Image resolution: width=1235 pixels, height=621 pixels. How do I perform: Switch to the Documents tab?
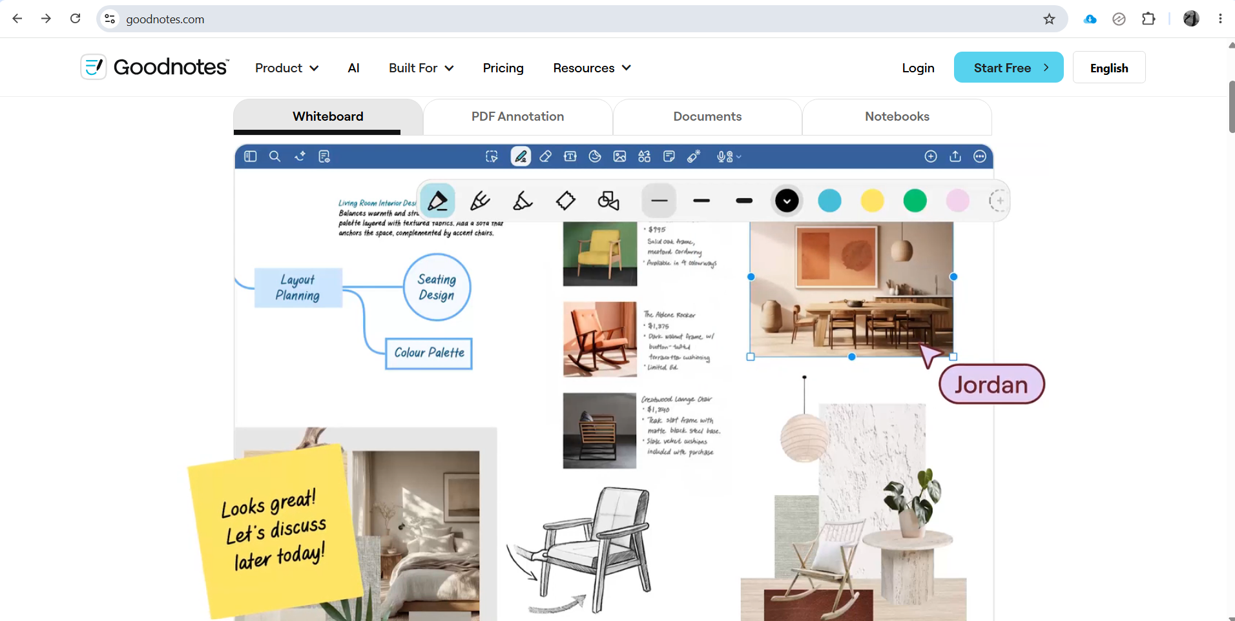coord(707,117)
